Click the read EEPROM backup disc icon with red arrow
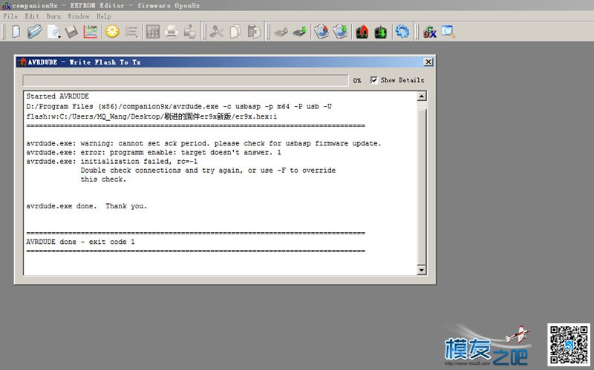 pyautogui.click(x=322, y=32)
